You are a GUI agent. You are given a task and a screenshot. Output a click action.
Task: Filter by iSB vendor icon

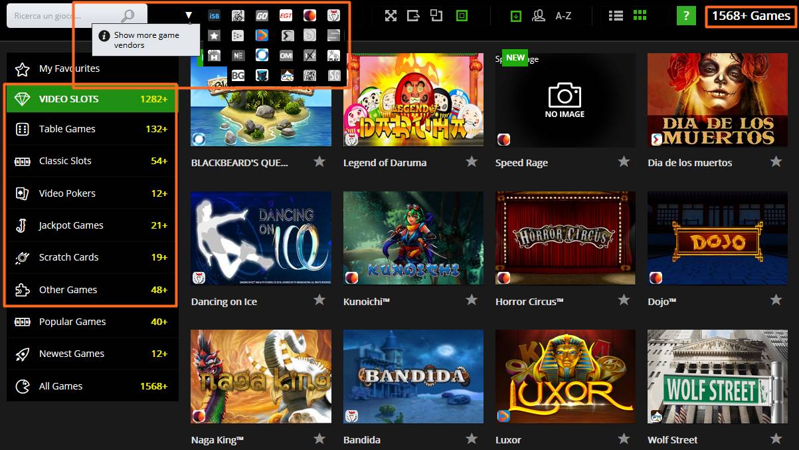(214, 15)
